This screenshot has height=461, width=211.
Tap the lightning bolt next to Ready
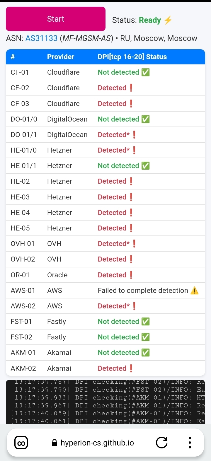click(x=168, y=20)
